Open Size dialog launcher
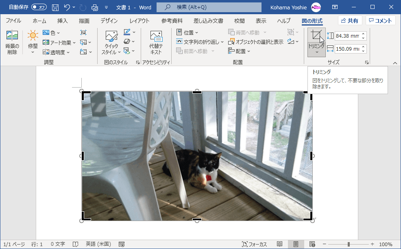 [367, 62]
